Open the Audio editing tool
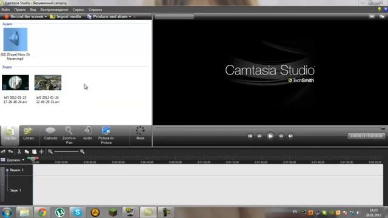This screenshot has height=218, width=388. point(87,134)
